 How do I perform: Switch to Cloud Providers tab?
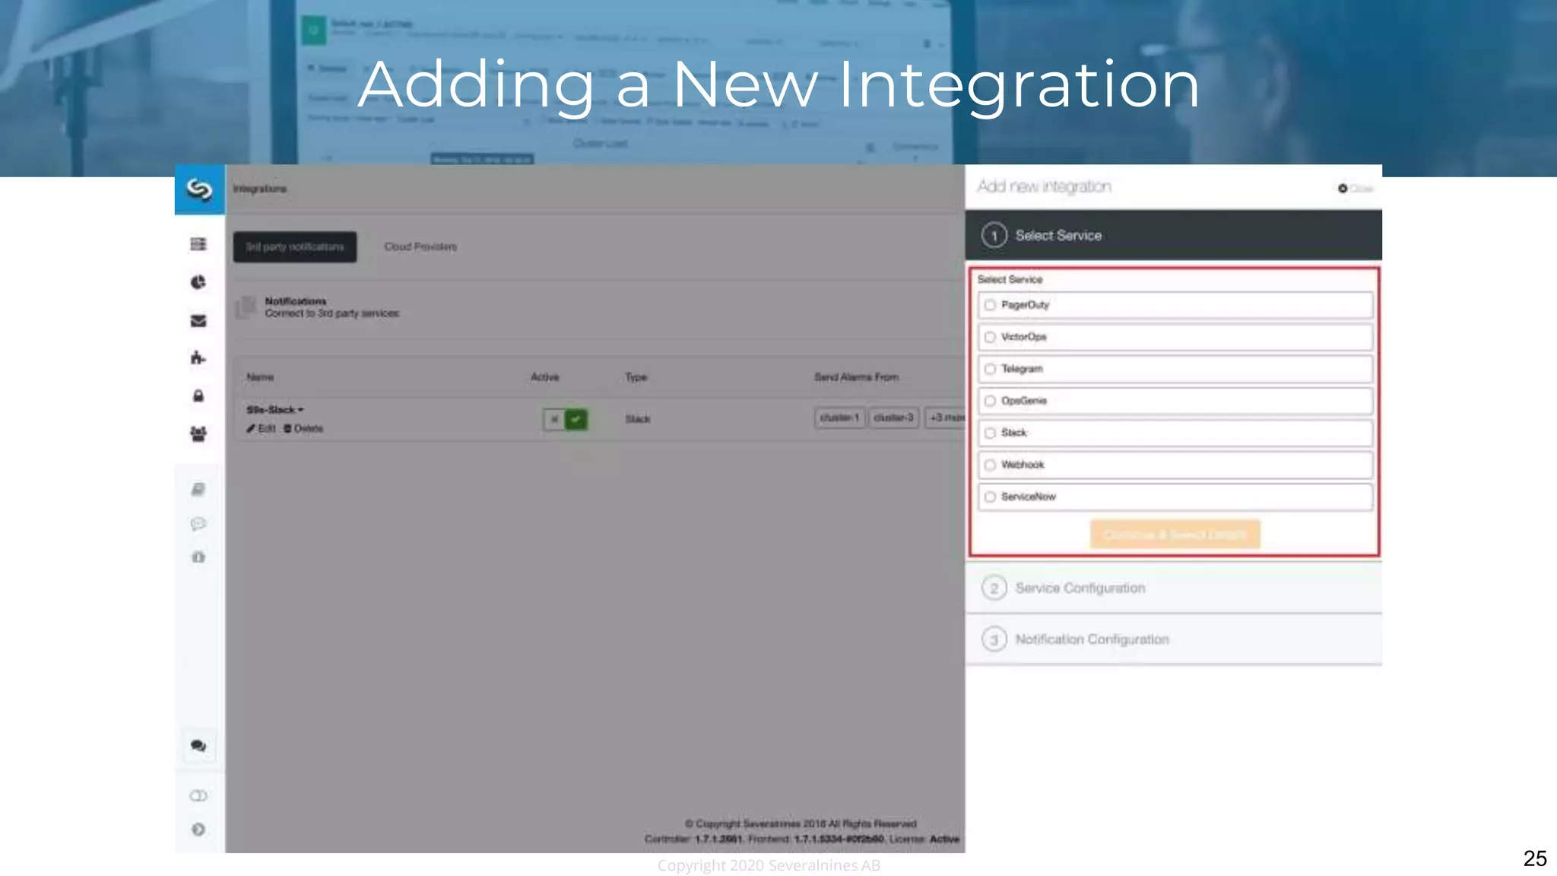coord(420,247)
